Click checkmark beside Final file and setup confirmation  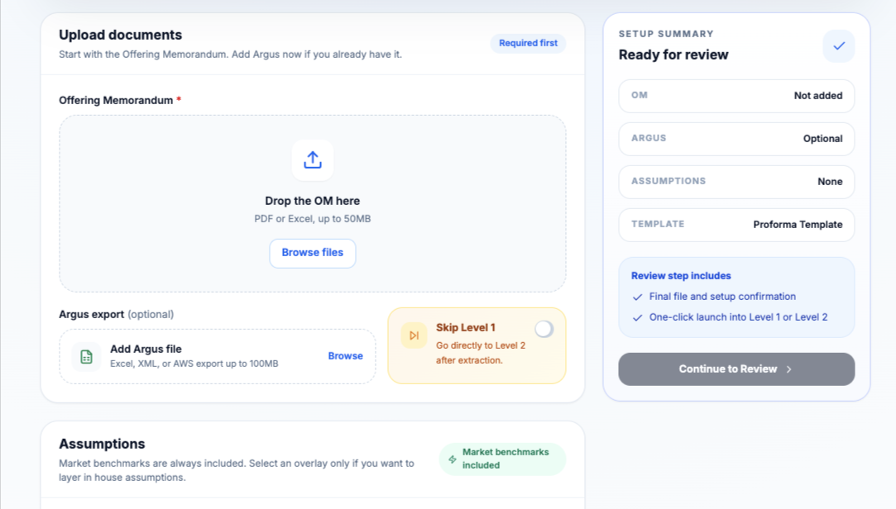click(x=637, y=297)
